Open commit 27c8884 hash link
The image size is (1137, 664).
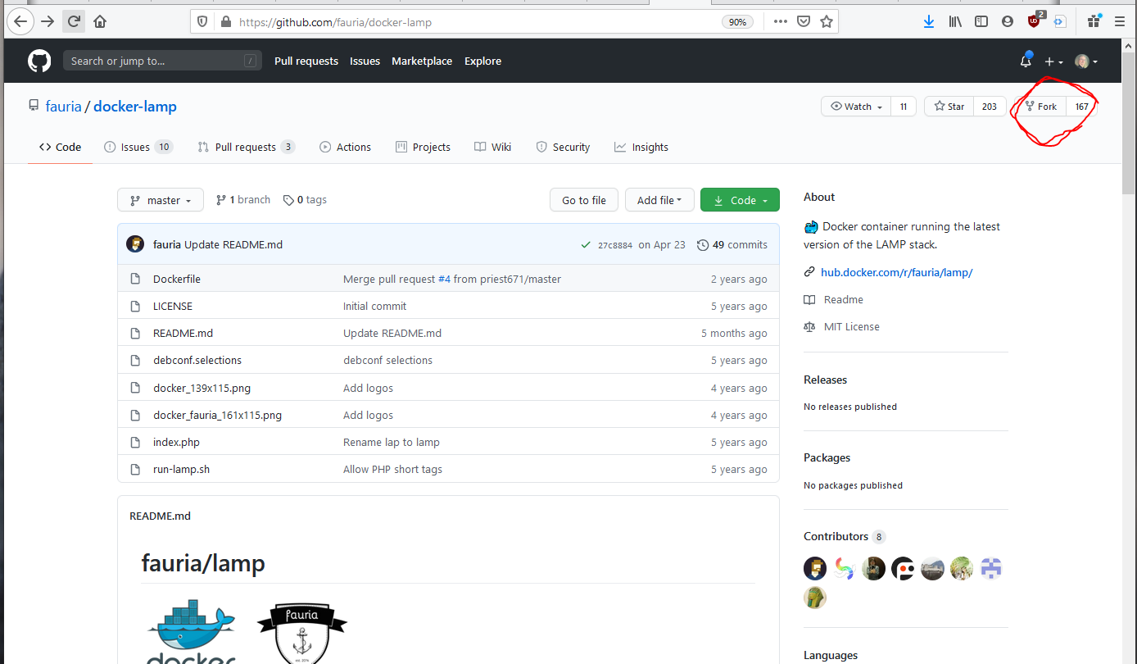tap(615, 245)
